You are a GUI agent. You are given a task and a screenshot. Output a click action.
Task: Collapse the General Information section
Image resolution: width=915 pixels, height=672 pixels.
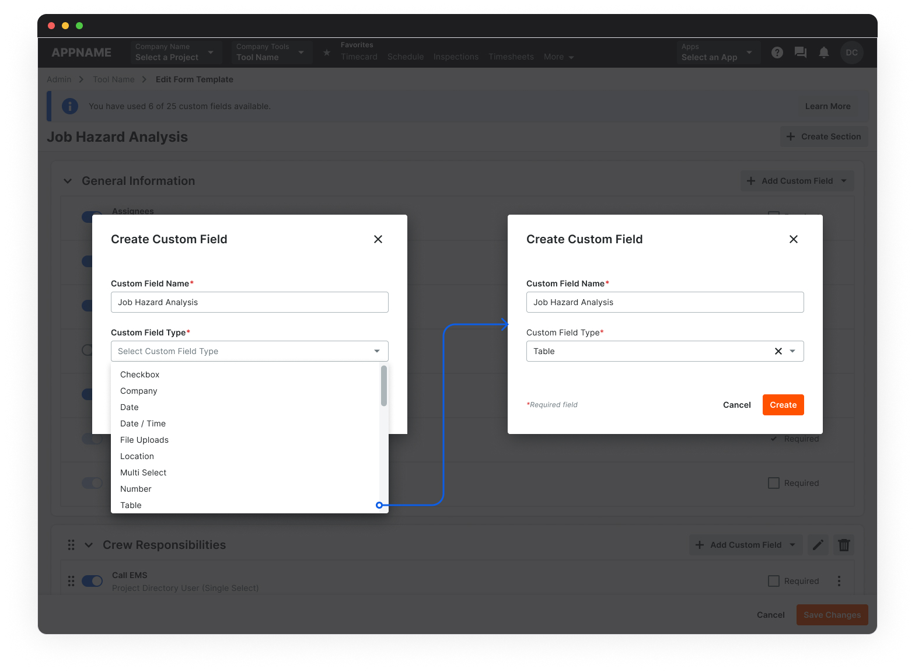pos(68,181)
